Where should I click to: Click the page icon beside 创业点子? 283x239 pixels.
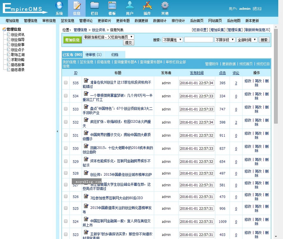(x=9, y=49)
